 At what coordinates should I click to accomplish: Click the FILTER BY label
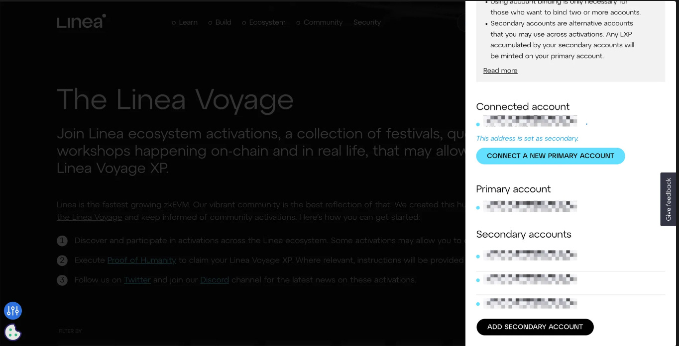coord(70,331)
